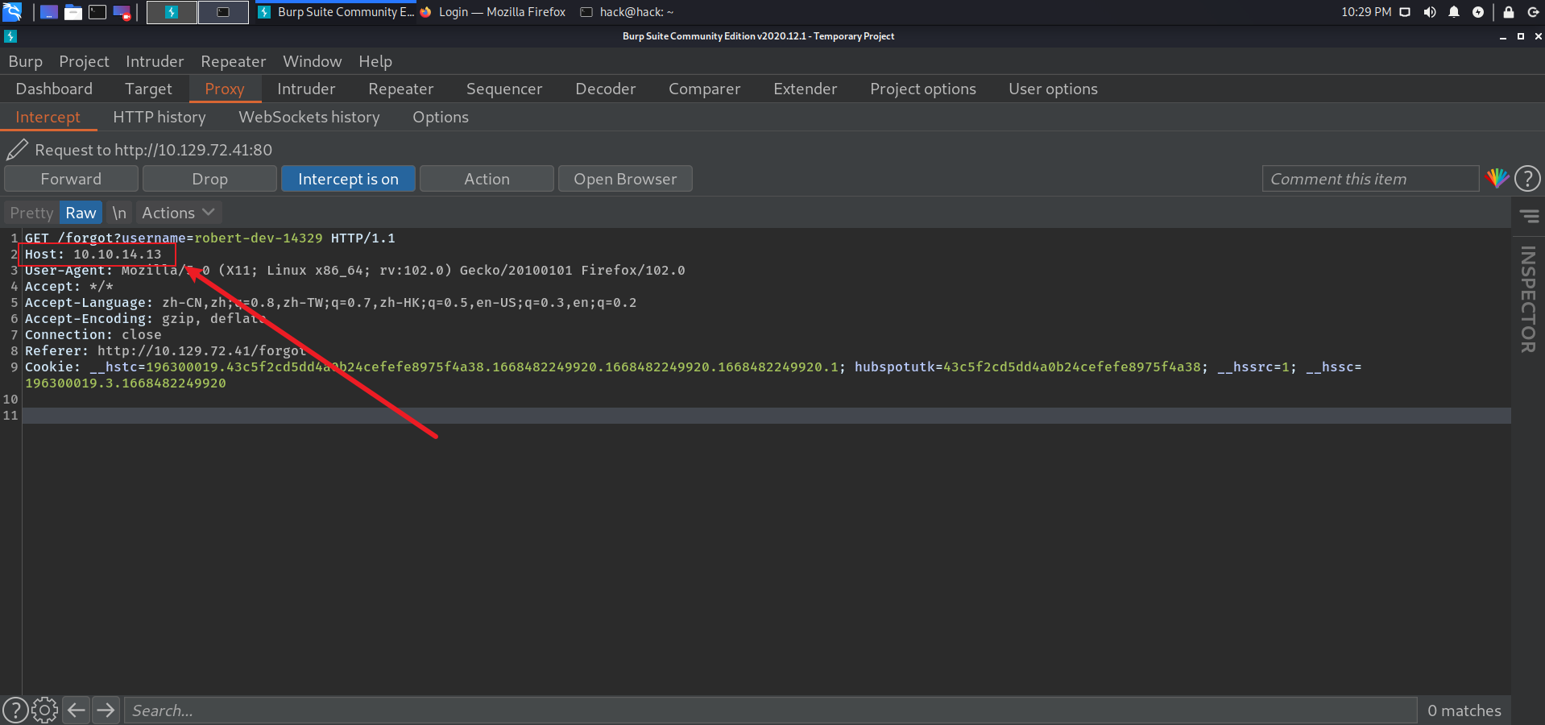Switch to Raw message view
1545x725 pixels.
tap(81, 213)
